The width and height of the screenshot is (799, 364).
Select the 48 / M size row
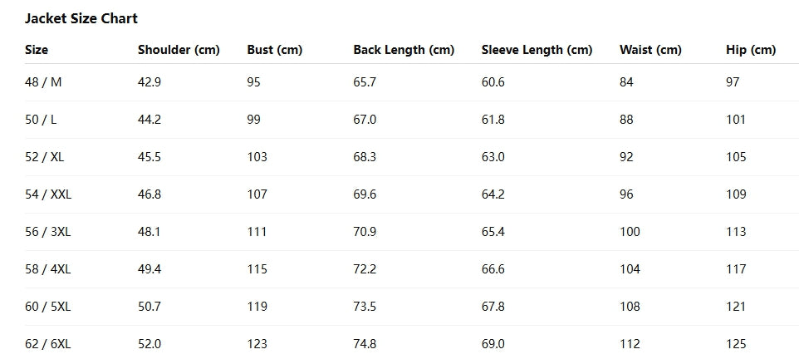(44, 82)
